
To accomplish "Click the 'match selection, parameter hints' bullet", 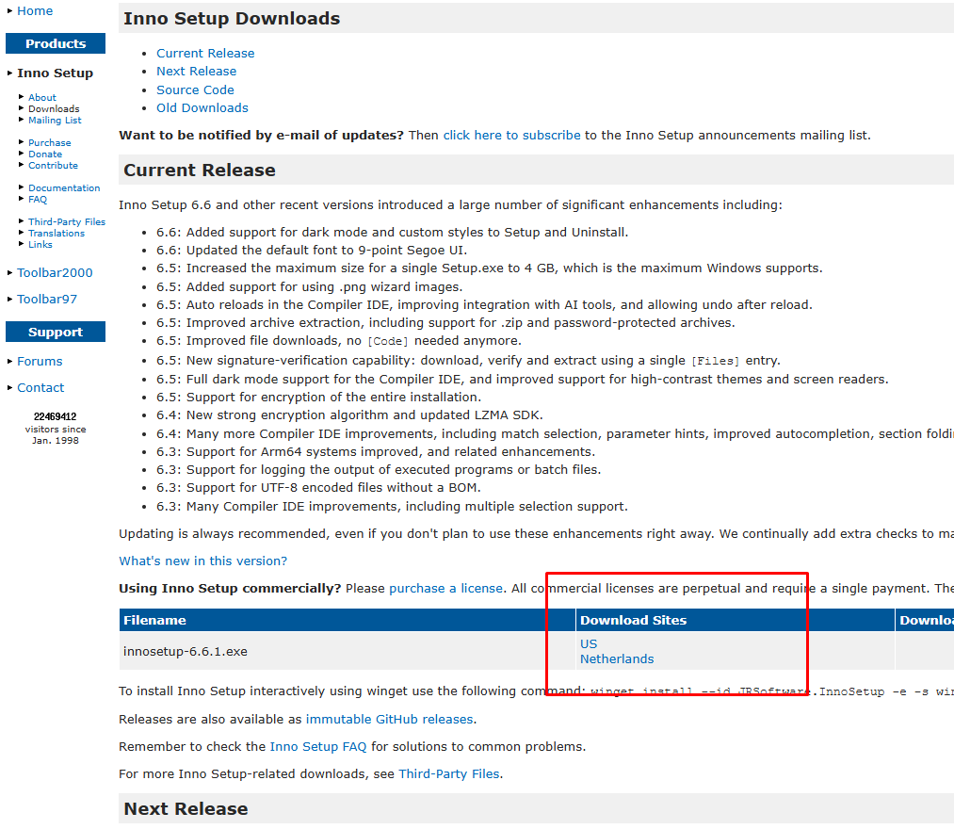I will [x=555, y=434].
